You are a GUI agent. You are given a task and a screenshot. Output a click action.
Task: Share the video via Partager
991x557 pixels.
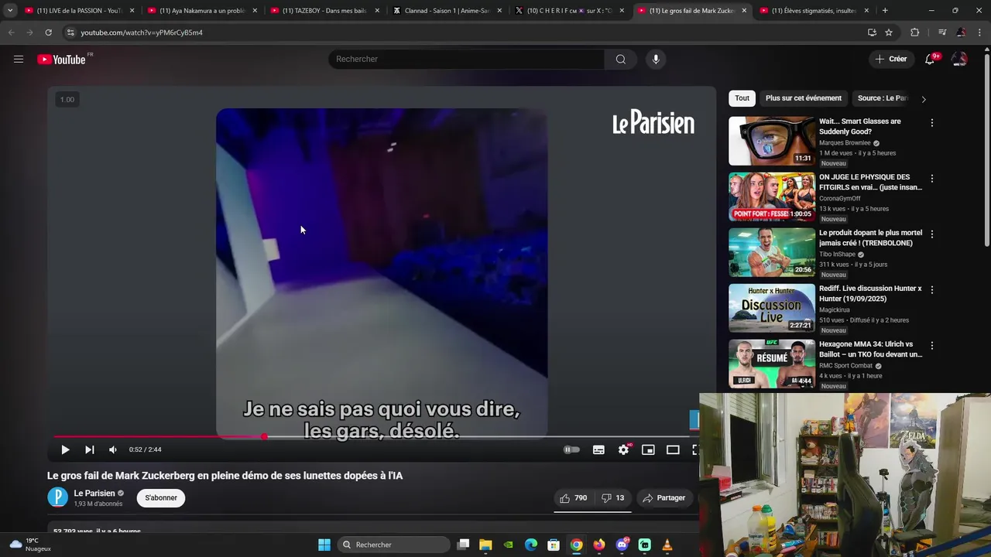664,498
